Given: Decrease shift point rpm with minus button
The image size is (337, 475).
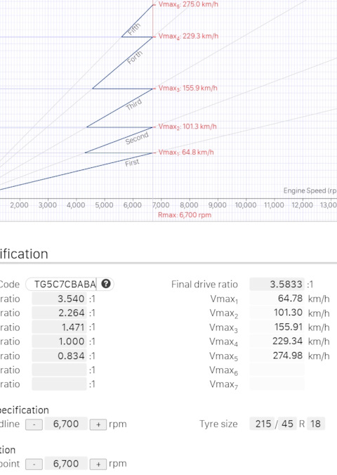Looking at the screenshot, I should [34, 464].
